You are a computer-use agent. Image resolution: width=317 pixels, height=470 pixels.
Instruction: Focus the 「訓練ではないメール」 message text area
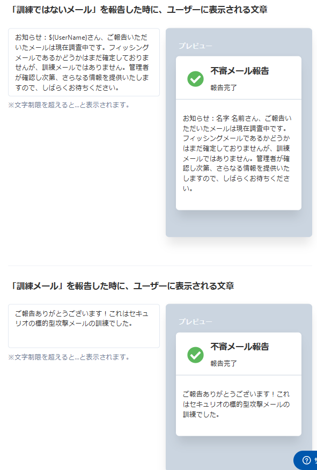84,62
